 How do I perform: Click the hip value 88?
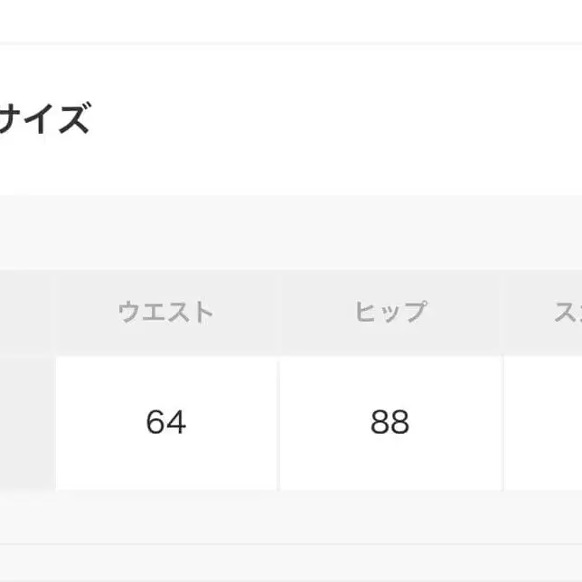point(390,422)
